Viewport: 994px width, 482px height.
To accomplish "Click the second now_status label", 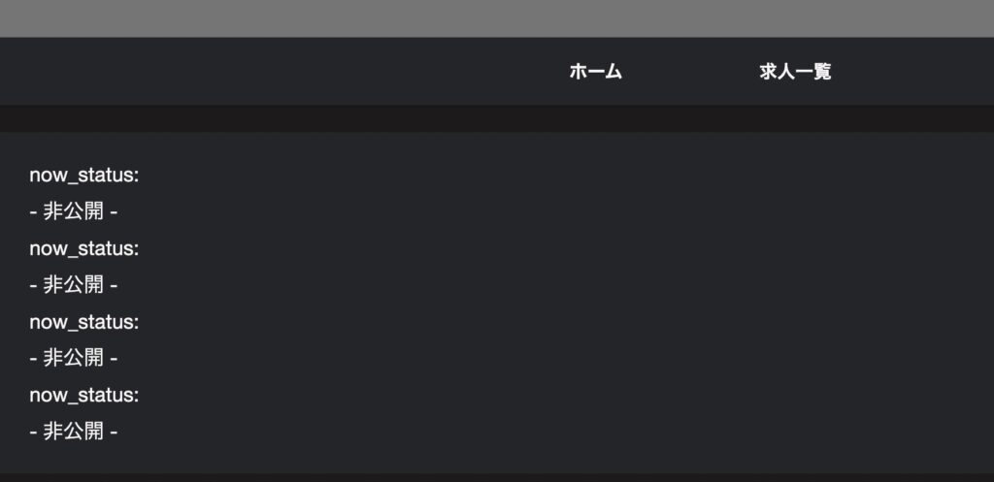I will coord(84,248).
